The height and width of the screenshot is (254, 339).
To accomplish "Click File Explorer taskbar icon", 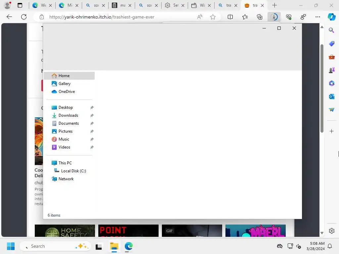I will pos(114,246).
